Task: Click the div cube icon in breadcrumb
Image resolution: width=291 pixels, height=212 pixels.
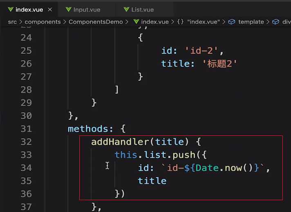Action: point(275,22)
